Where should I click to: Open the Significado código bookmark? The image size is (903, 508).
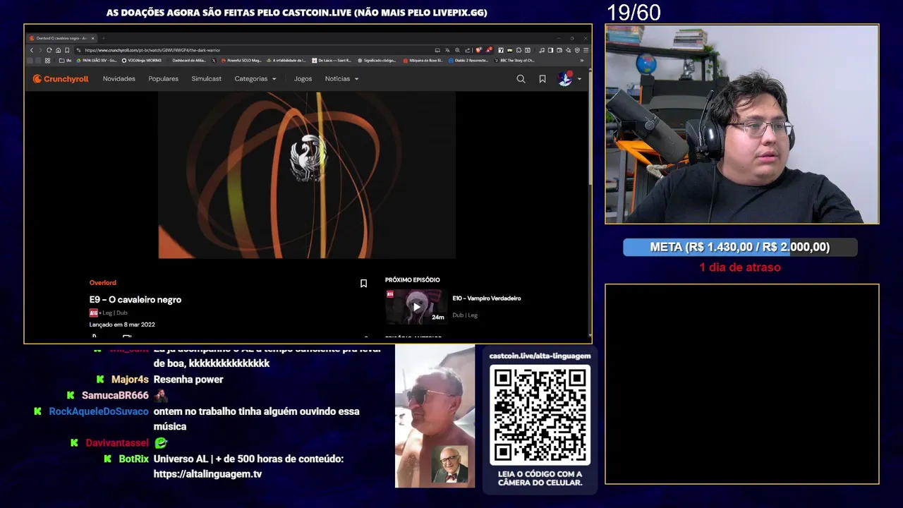(x=377, y=61)
